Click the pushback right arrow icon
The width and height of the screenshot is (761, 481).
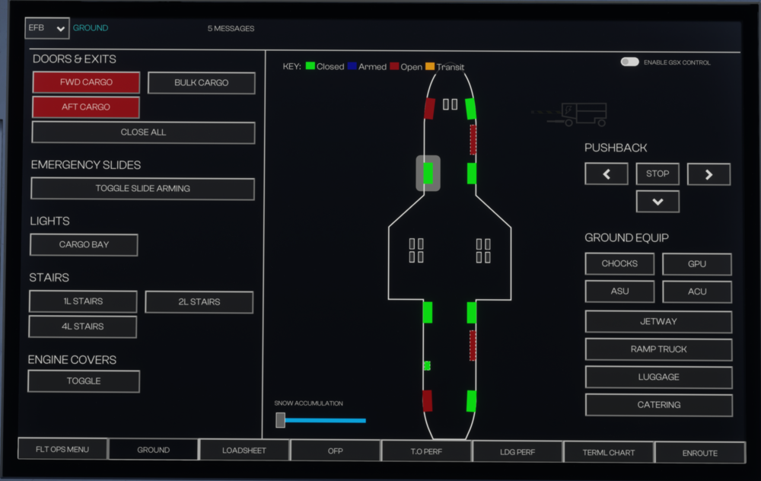[x=708, y=174]
